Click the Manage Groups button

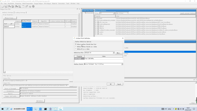[10, 18]
